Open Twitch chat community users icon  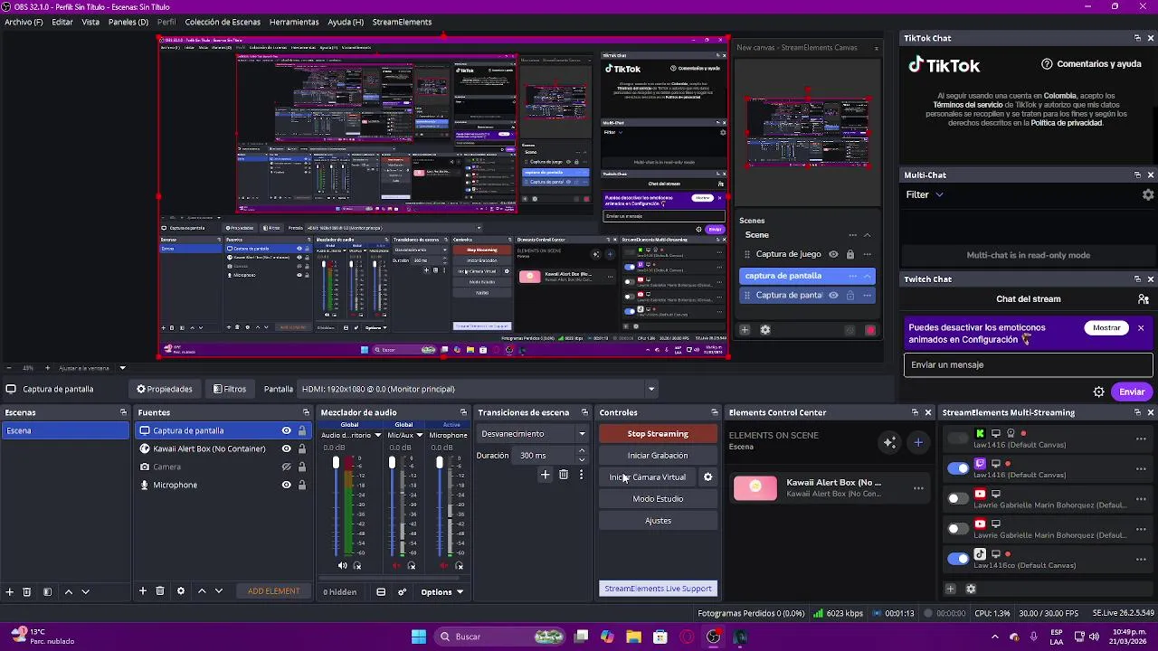[x=1144, y=299]
